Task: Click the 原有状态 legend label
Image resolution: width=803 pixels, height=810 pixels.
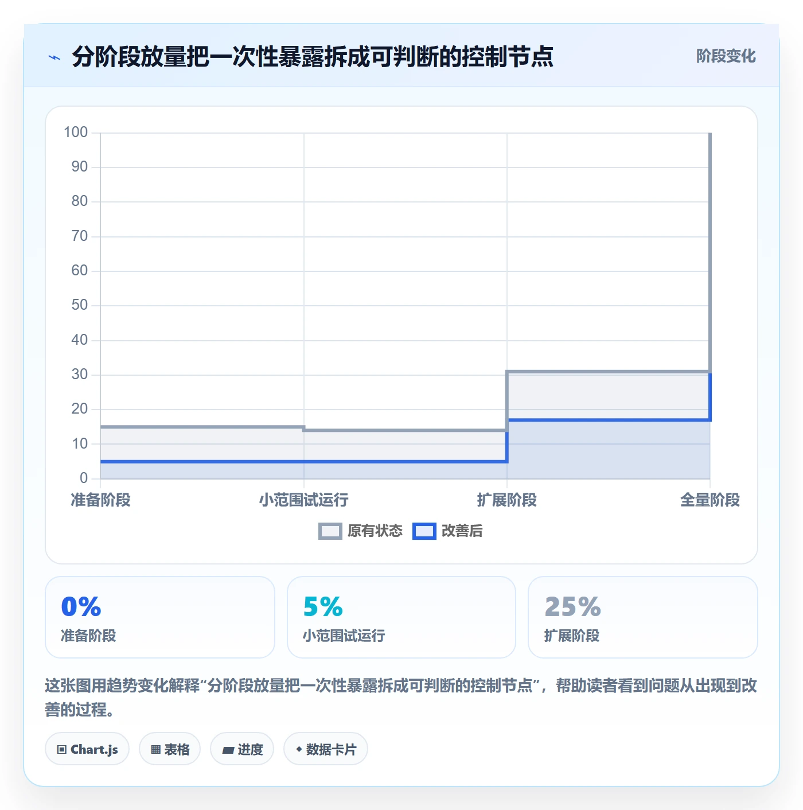Action: (375, 531)
